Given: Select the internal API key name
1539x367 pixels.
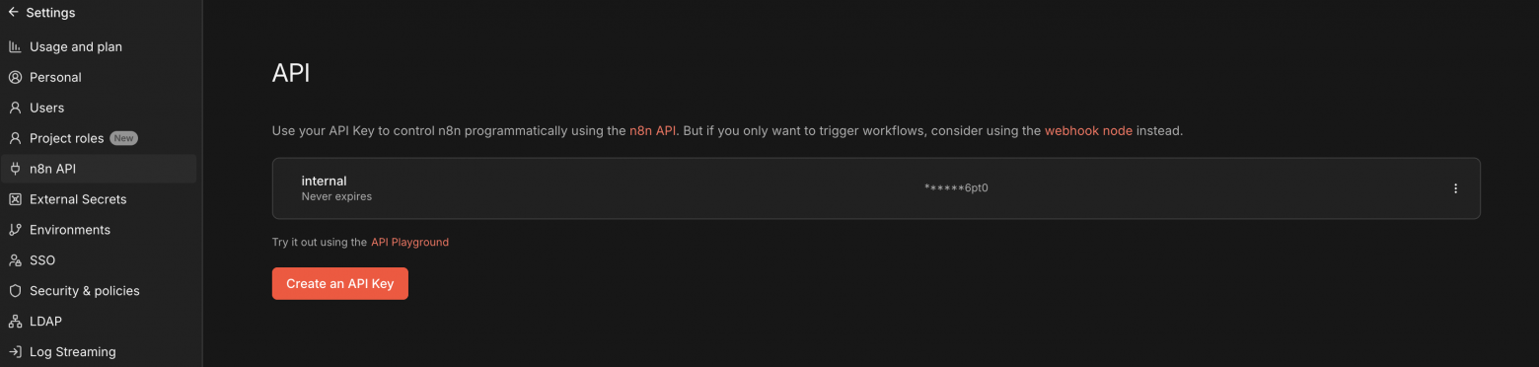Looking at the screenshot, I should pos(324,181).
